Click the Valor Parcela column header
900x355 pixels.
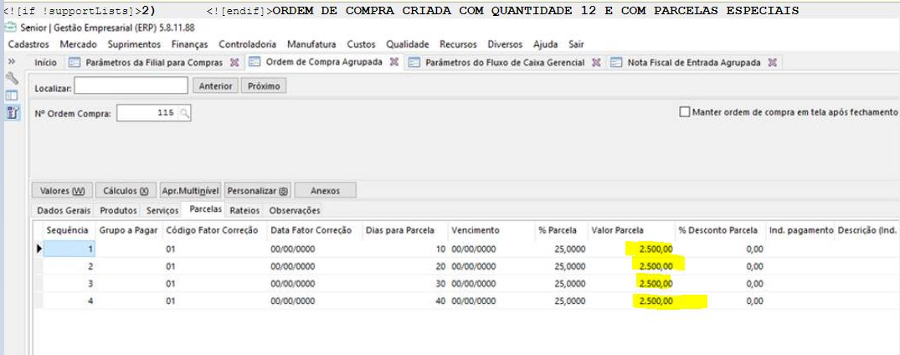620,230
